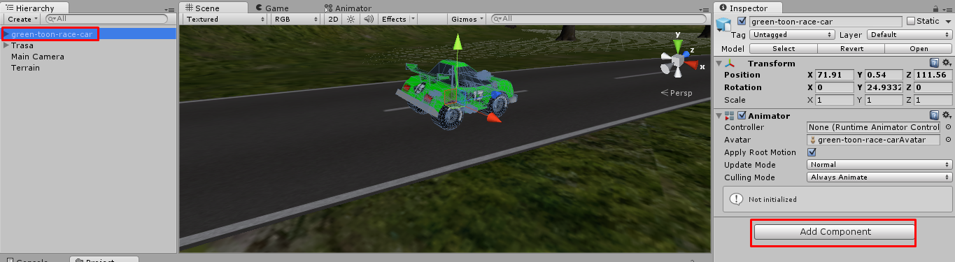The height and width of the screenshot is (262, 955).
Task: Click object name field green-toon-race-car
Action: click(x=826, y=21)
